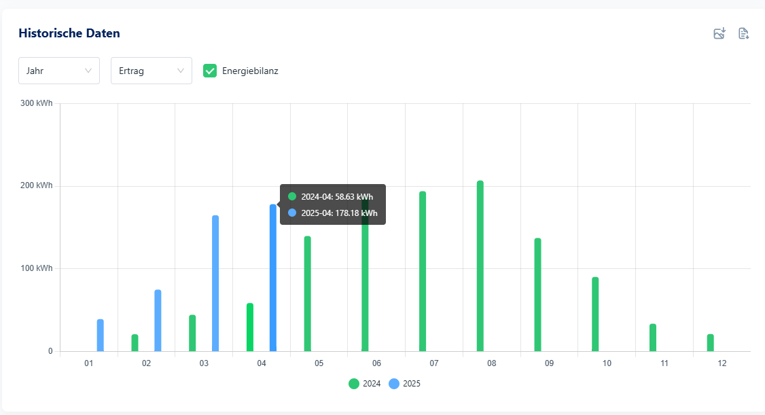Screen dimensions: 765x415
Task: Click the 2024 December bar
Action: tap(710, 343)
